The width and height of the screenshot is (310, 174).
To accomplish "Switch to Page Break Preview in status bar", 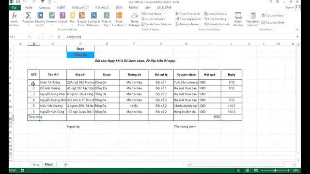I will click(256, 170).
